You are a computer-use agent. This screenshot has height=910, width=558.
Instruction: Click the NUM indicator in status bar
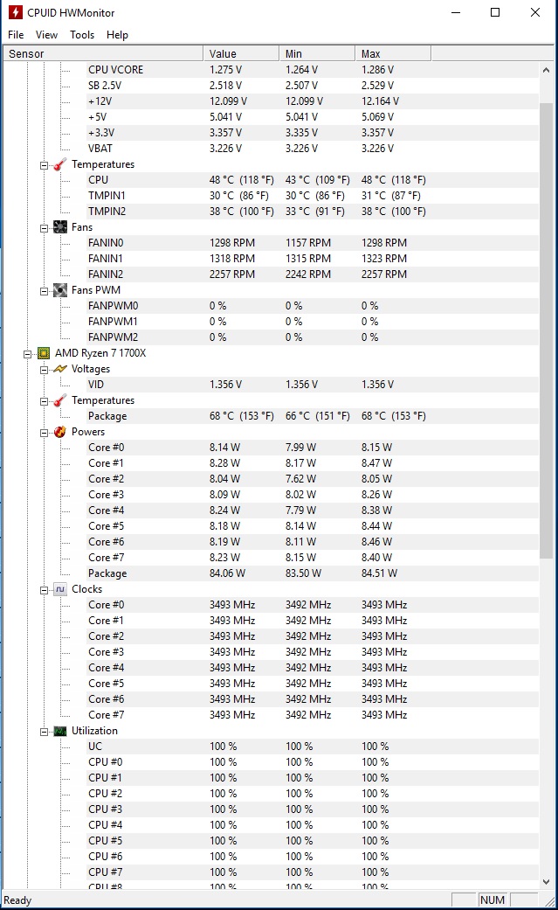492,900
